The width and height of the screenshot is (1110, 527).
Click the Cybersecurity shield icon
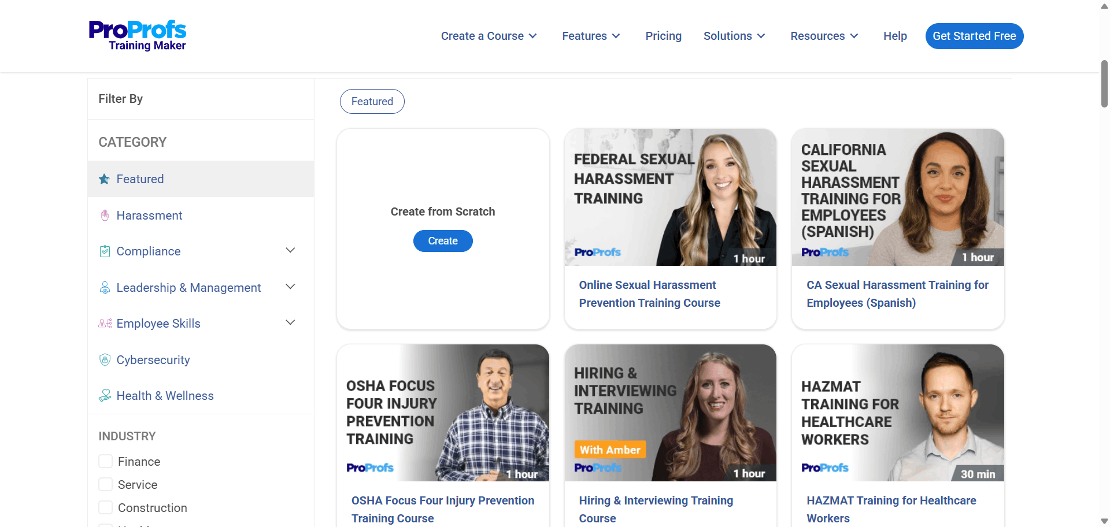(x=105, y=360)
